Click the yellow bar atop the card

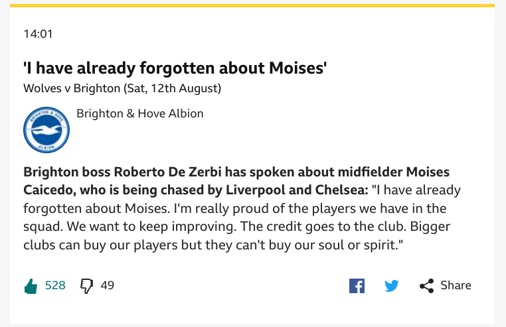[252, 5]
